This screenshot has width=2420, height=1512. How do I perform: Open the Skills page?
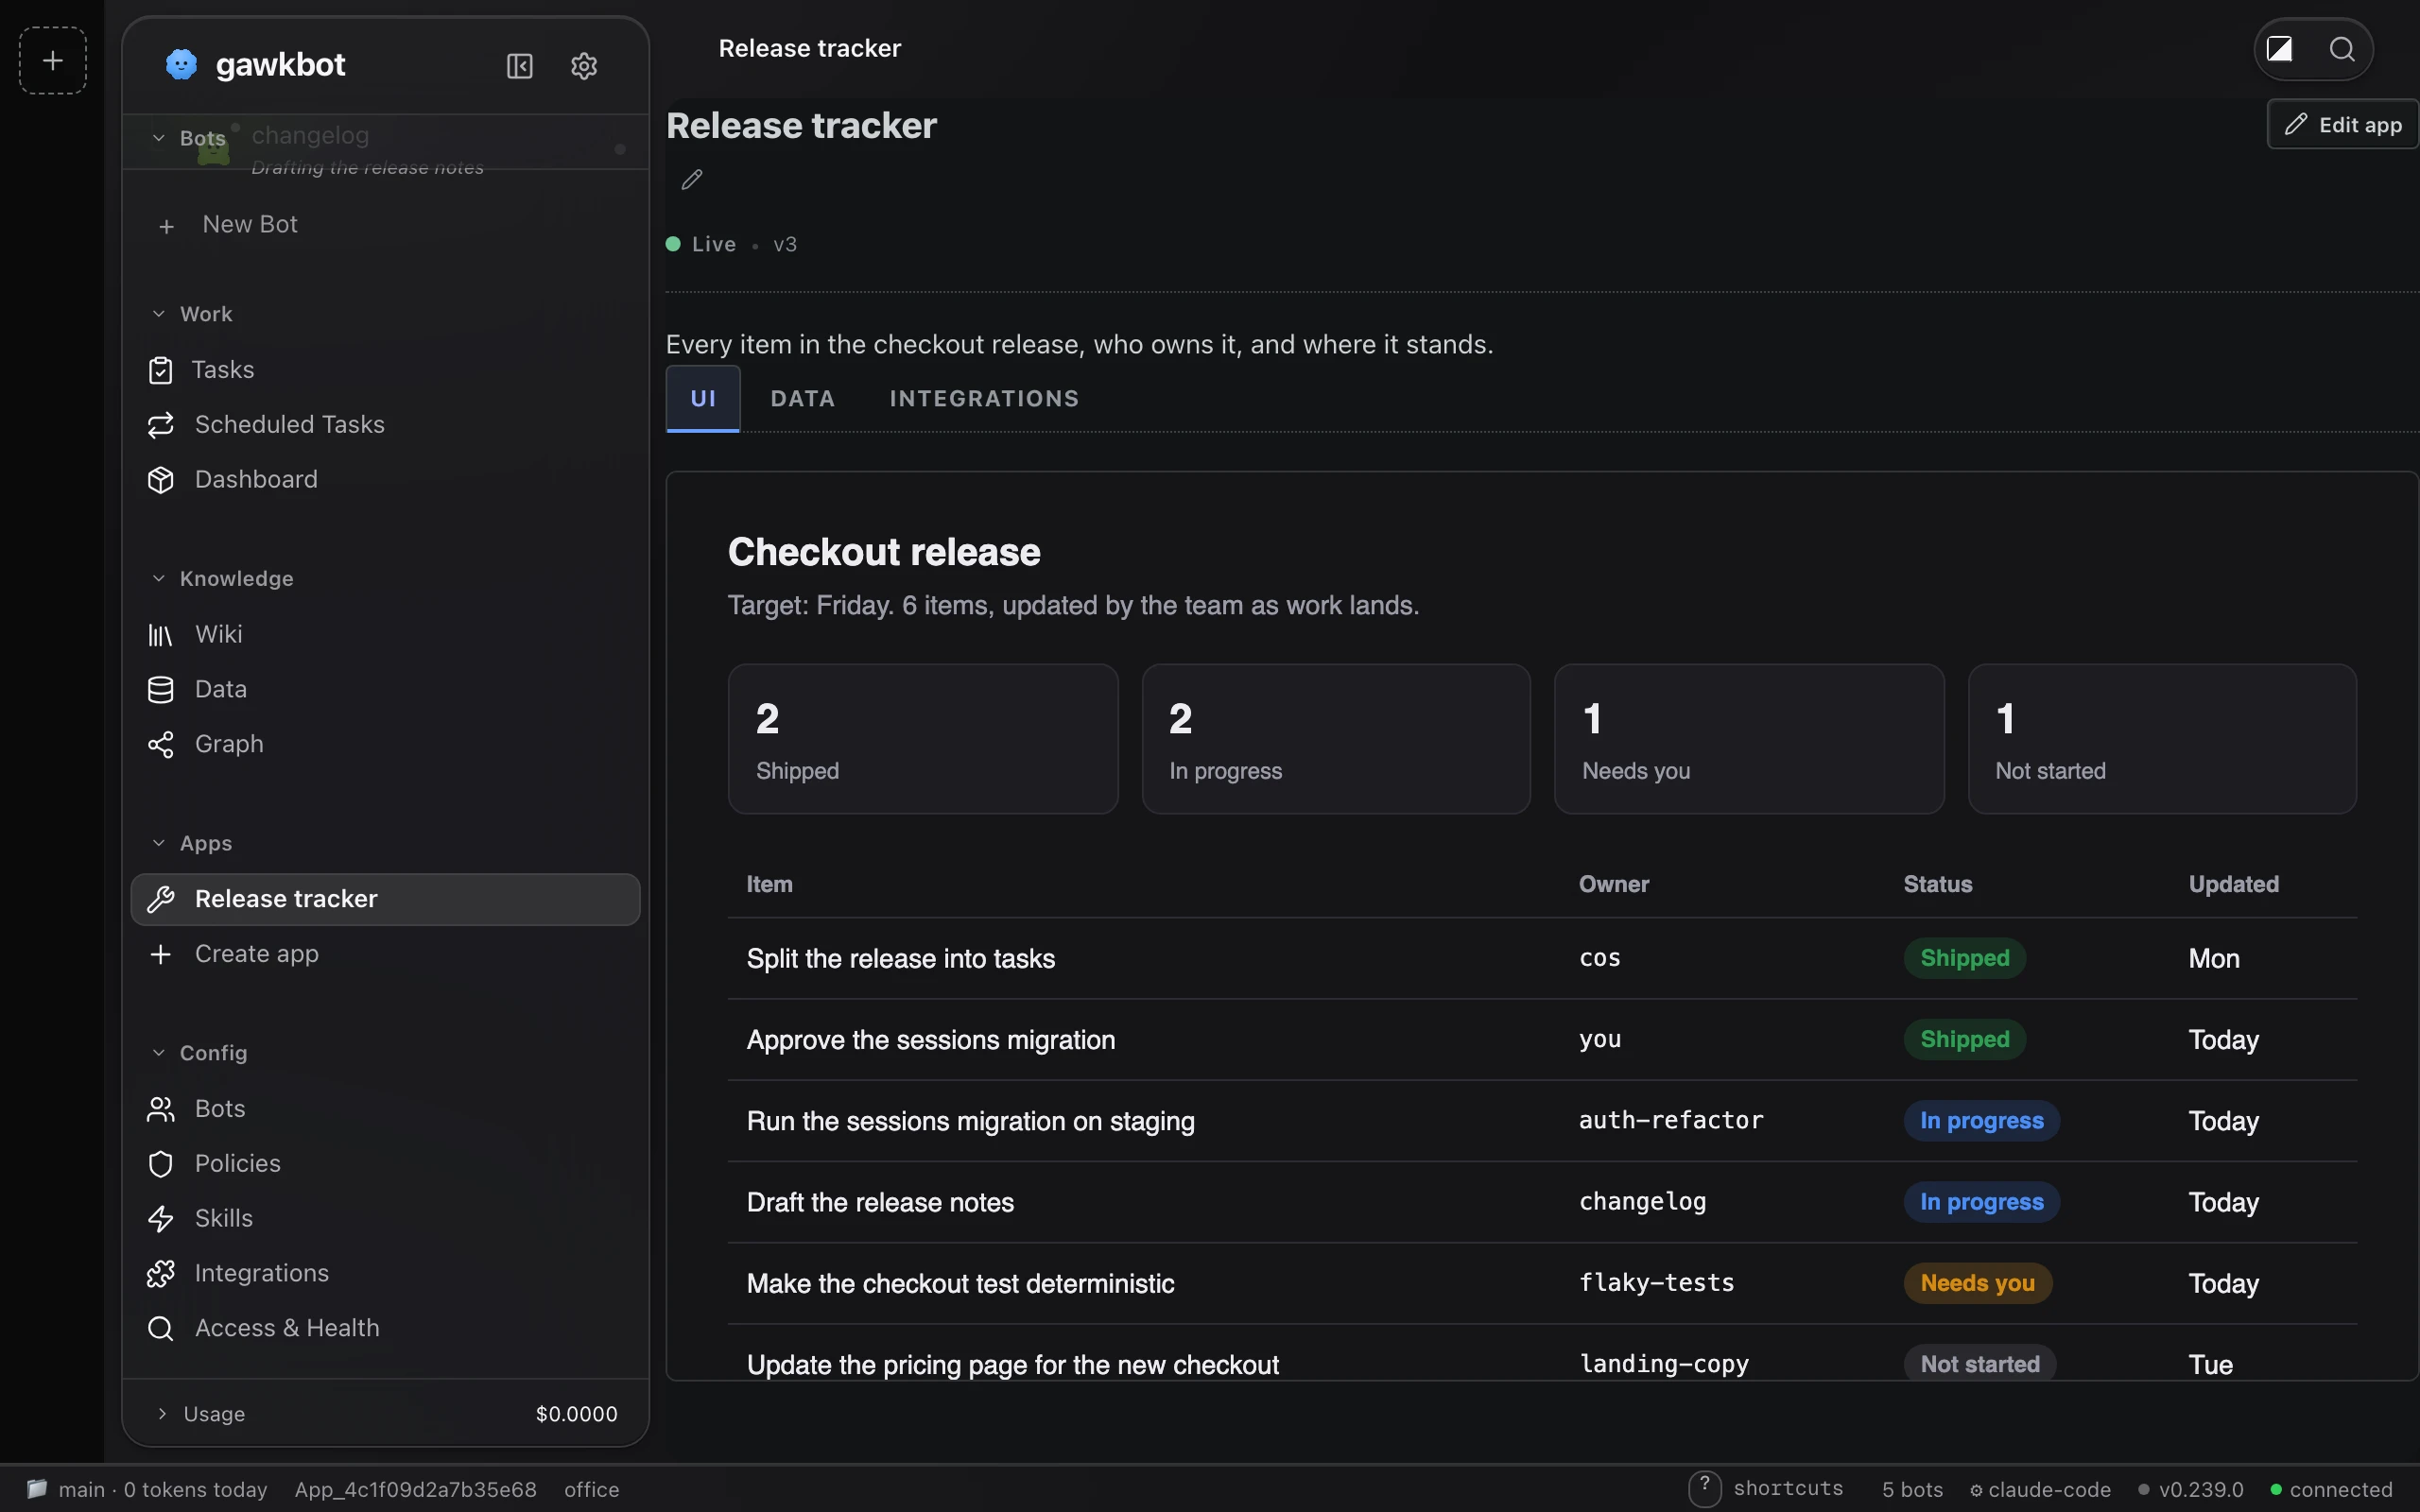(385, 1219)
